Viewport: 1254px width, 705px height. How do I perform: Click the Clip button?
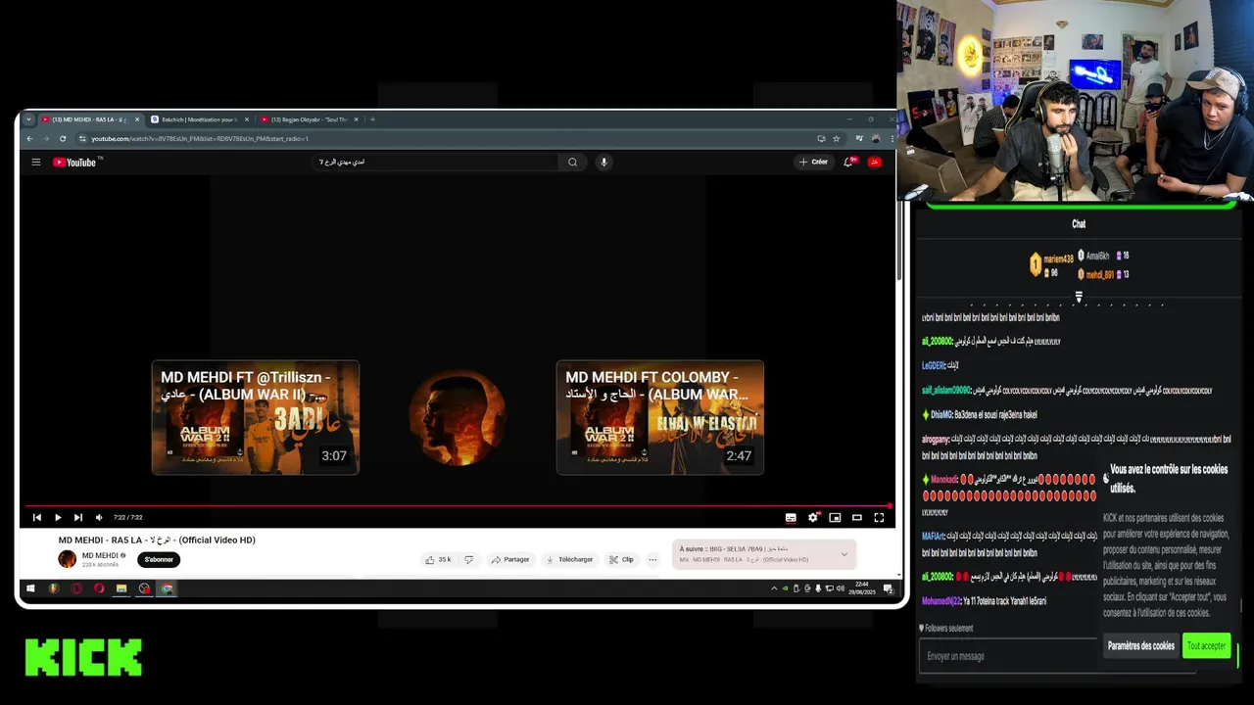pos(621,560)
